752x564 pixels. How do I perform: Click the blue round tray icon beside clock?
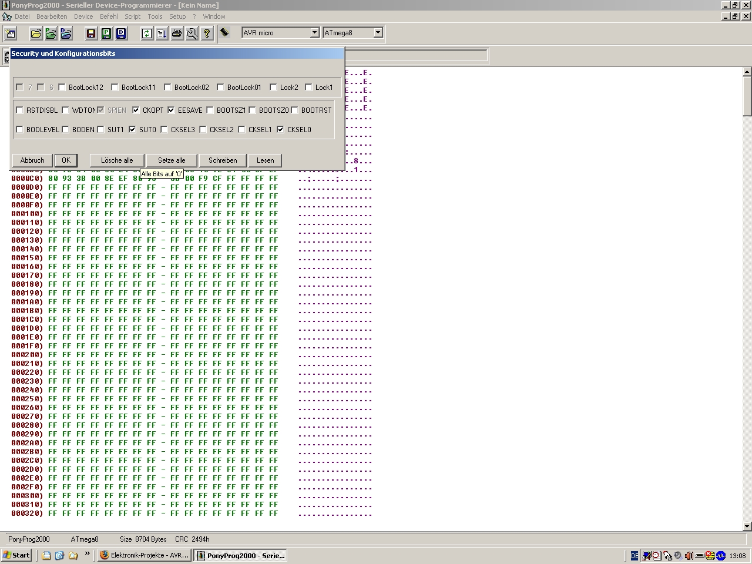[x=721, y=556]
